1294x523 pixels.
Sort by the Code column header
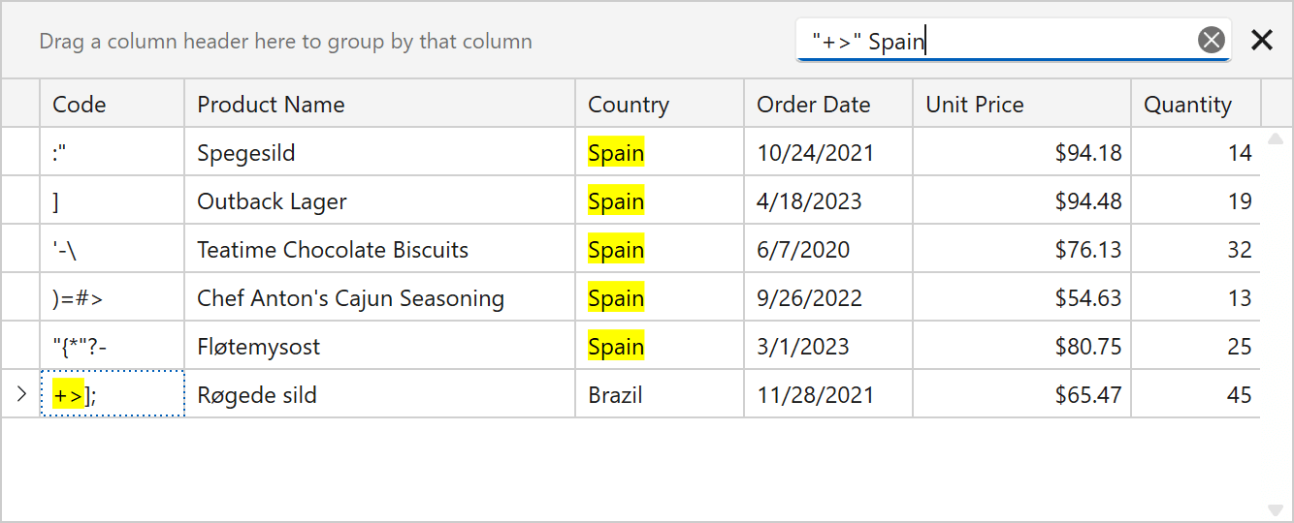pos(112,105)
